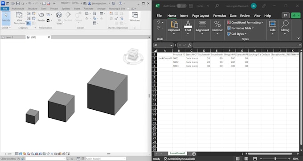
Task: Open View Templates in Revit Graphics panel
Action: click(x=19, y=18)
